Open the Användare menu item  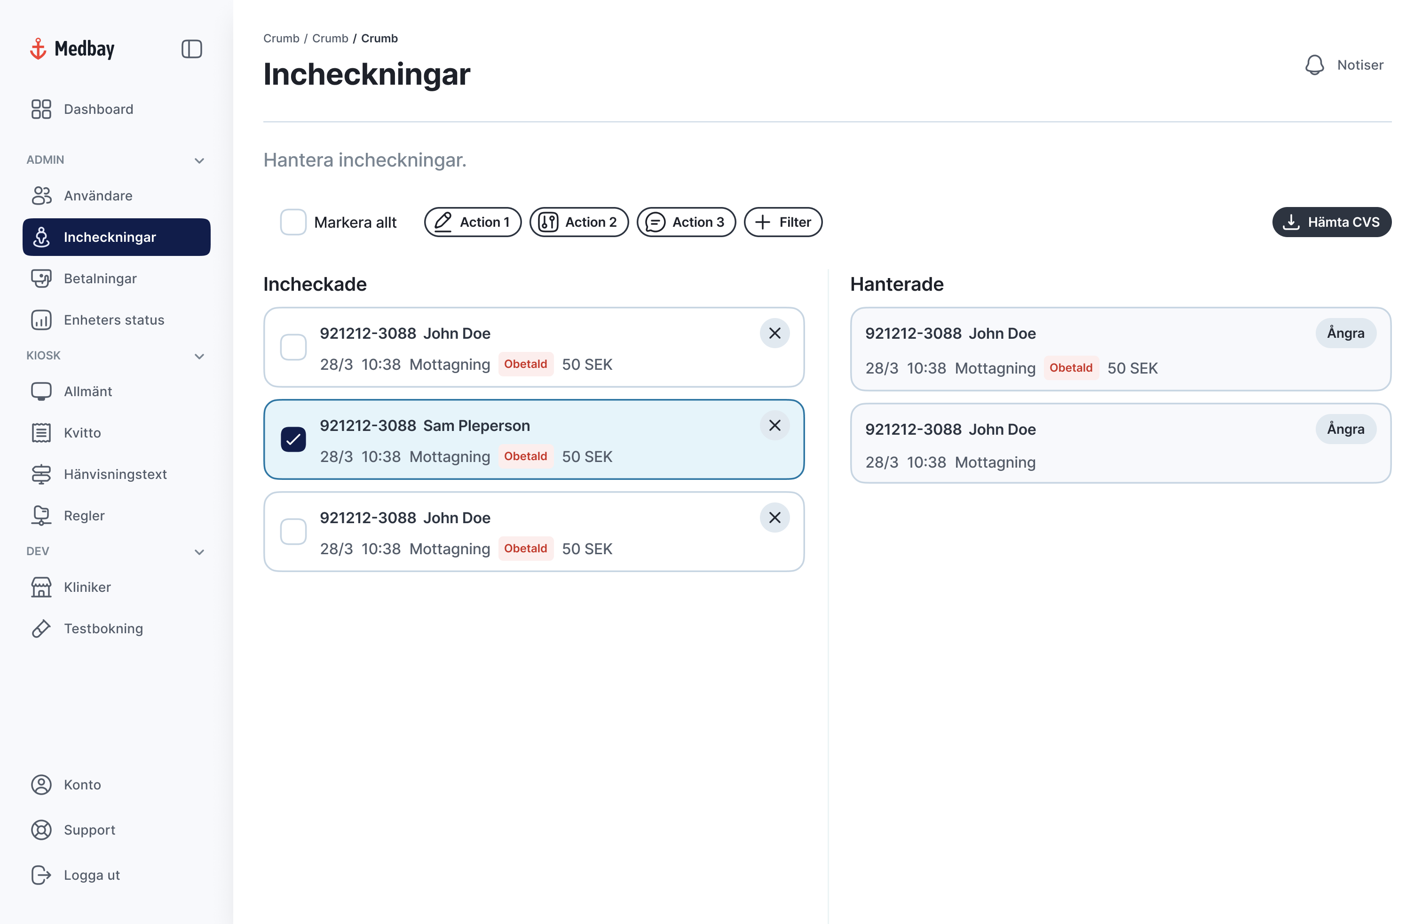98,195
